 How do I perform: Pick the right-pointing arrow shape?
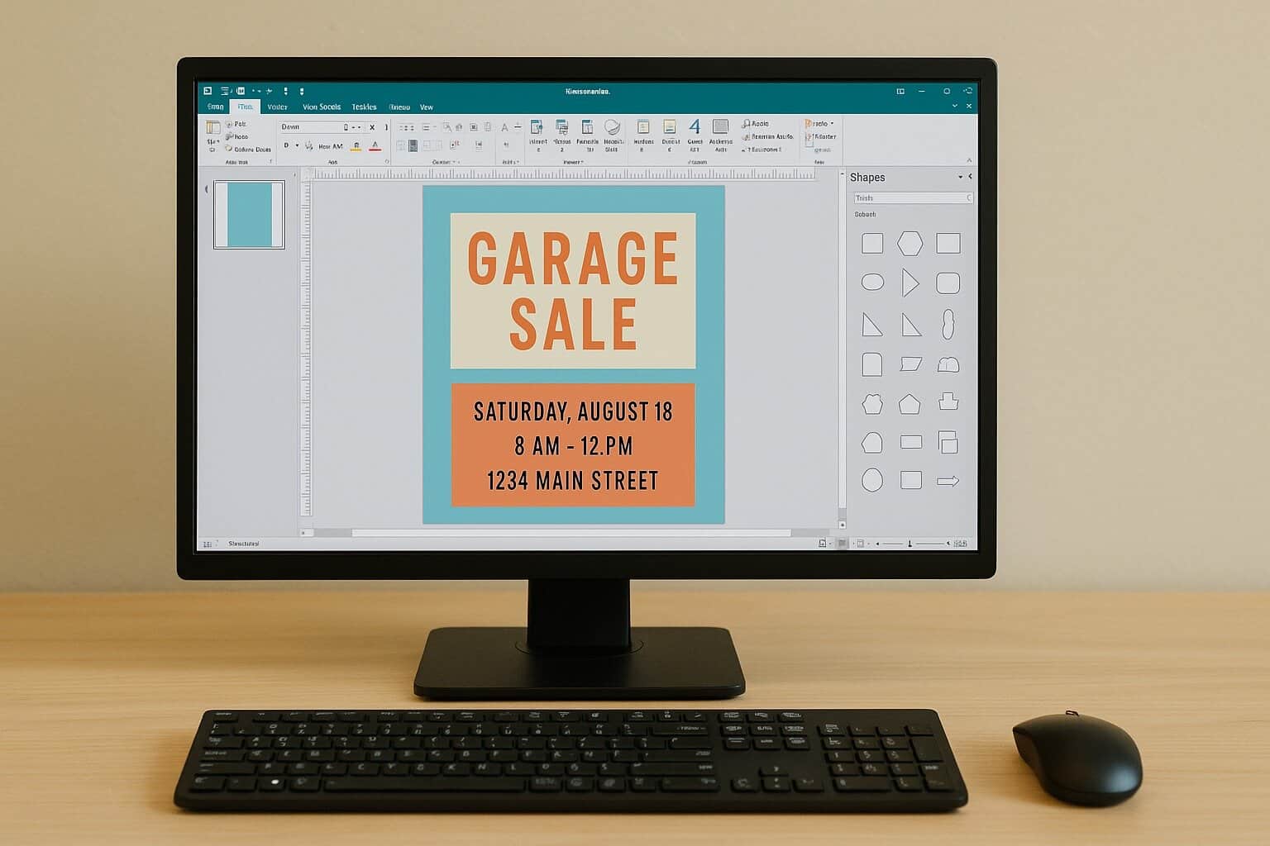[948, 481]
